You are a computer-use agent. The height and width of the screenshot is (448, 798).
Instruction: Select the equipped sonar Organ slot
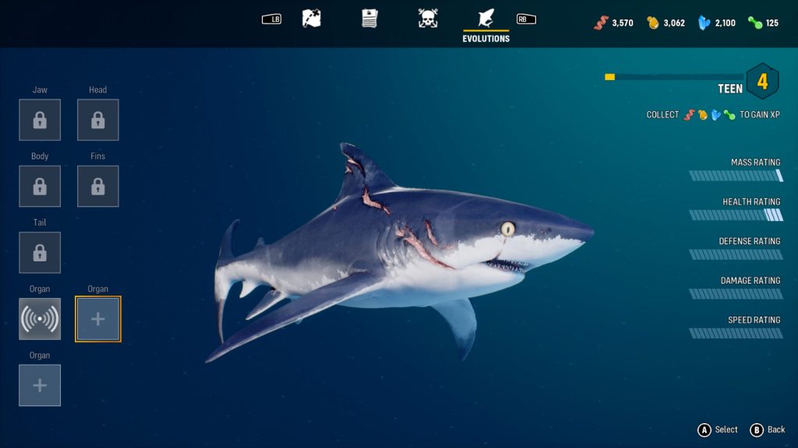[40, 319]
